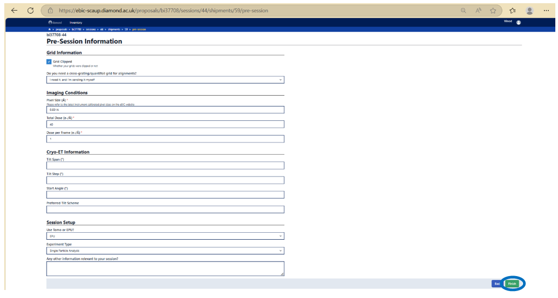Click the Vinod username in the header
Viewport: 558px width, 298px height.
508,21
